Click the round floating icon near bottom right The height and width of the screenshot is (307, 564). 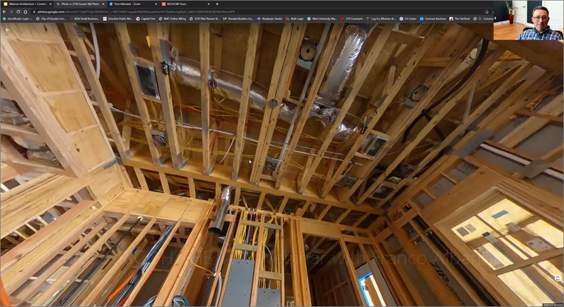coord(558,278)
